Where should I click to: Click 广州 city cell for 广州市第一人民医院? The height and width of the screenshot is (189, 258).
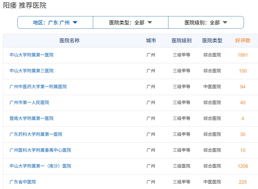pos(151,103)
